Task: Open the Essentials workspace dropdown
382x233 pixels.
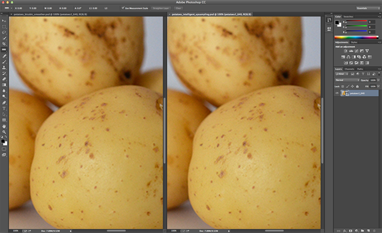Action: 368,8
